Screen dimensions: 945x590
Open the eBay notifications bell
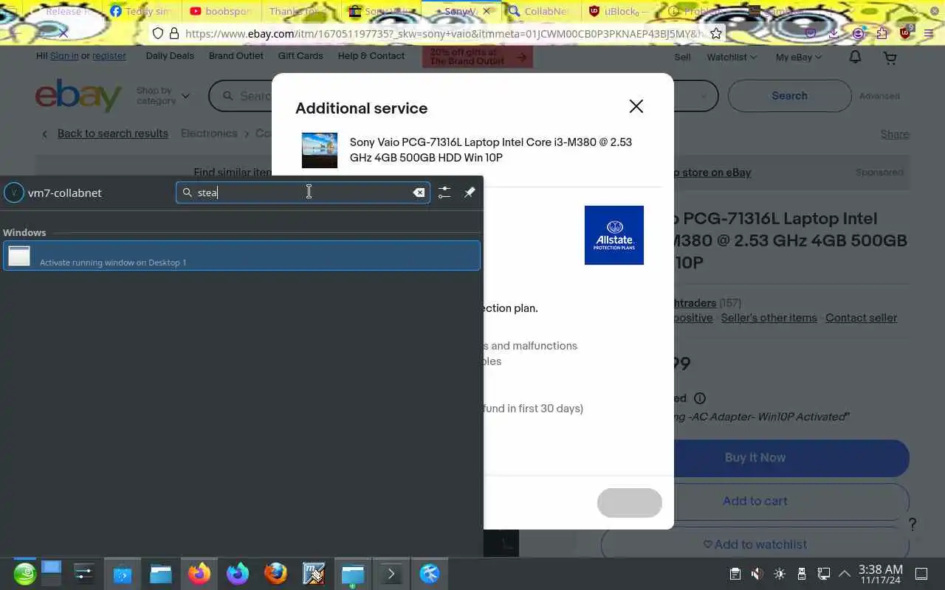click(x=855, y=57)
